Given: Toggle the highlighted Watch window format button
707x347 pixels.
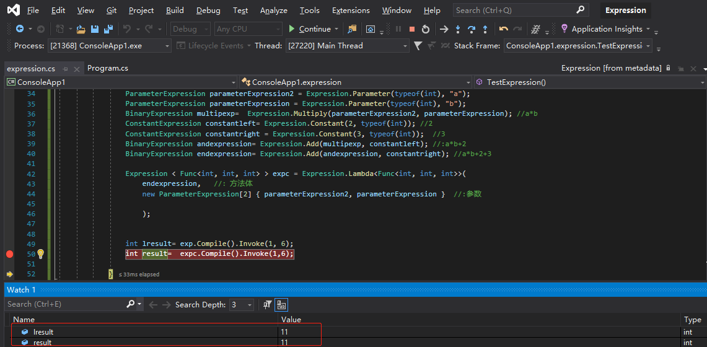Looking at the screenshot, I should 281,304.
